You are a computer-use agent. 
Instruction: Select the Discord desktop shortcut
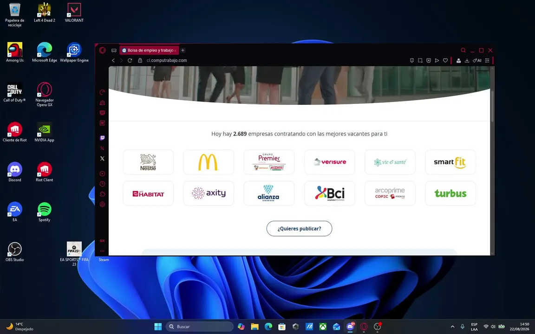point(15,172)
